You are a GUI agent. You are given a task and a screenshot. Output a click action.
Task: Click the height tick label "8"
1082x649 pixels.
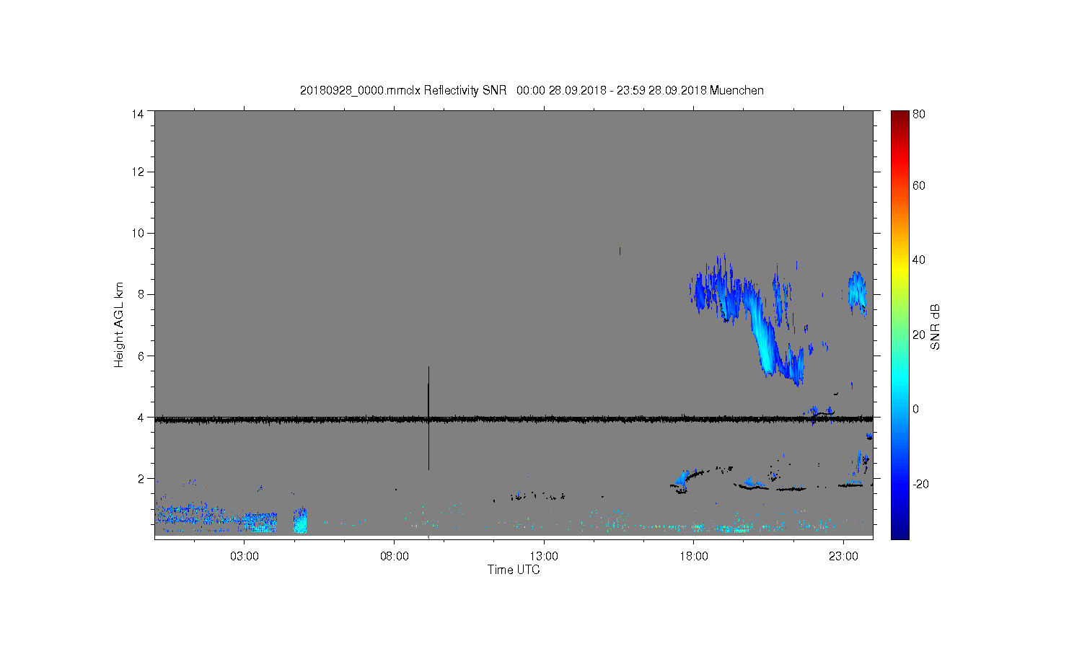click(140, 294)
